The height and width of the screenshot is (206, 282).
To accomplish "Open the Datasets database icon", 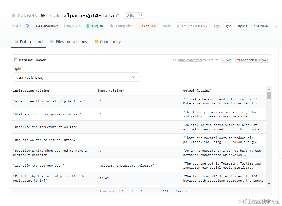I will 13,16.
